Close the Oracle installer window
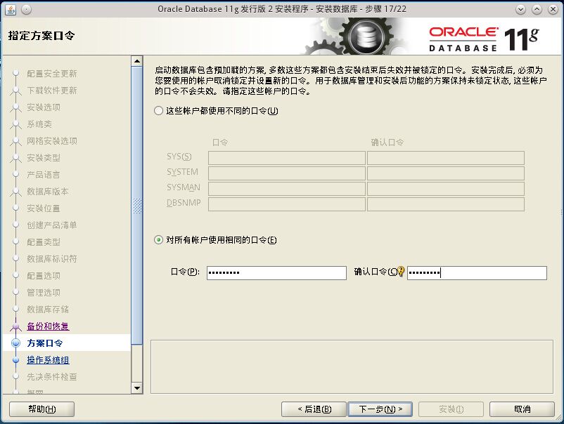 tap(553, 9)
